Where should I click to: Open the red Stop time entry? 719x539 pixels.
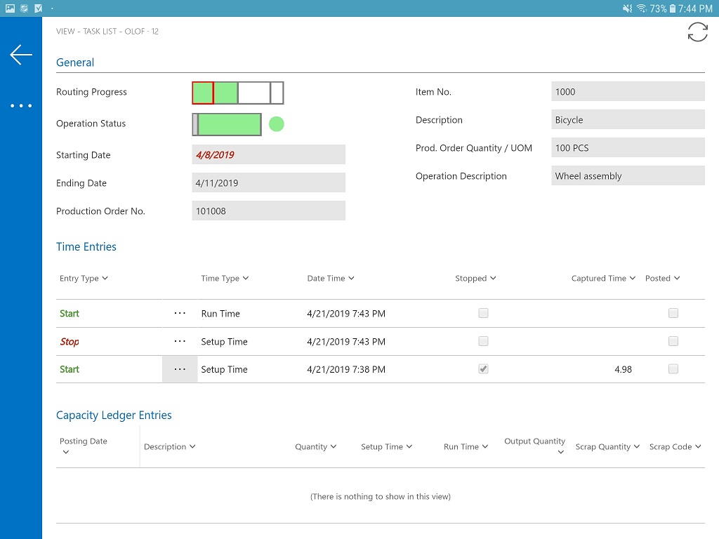(x=70, y=342)
